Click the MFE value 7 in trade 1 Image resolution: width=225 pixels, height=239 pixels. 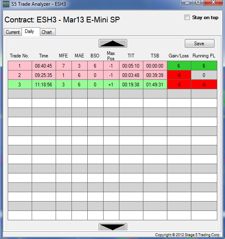tap(64, 66)
